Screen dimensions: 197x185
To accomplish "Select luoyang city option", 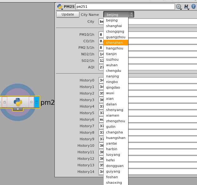I will point(116,155).
